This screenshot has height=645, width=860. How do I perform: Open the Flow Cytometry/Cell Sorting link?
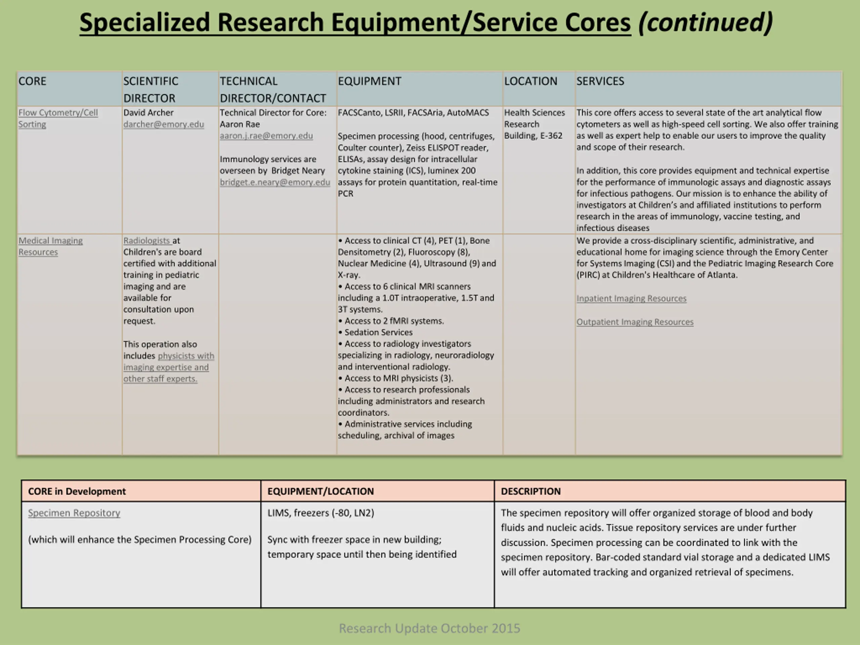[58, 118]
